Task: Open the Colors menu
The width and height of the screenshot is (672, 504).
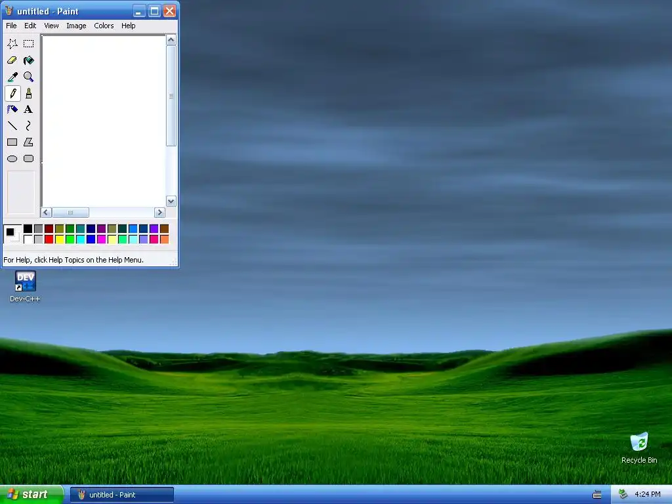Action: point(104,26)
